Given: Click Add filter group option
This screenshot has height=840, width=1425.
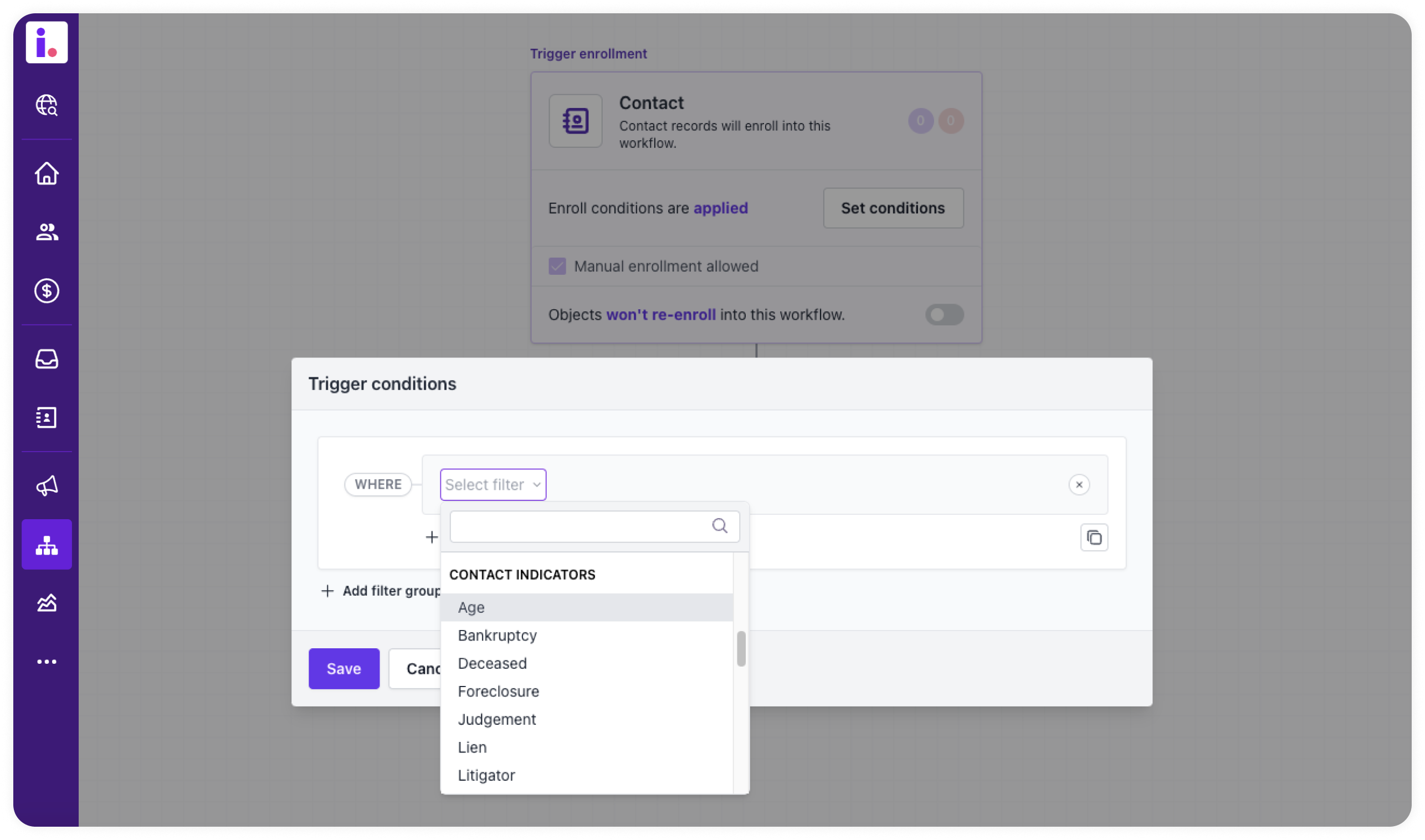Looking at the screenshot, I should click(383, 589).
